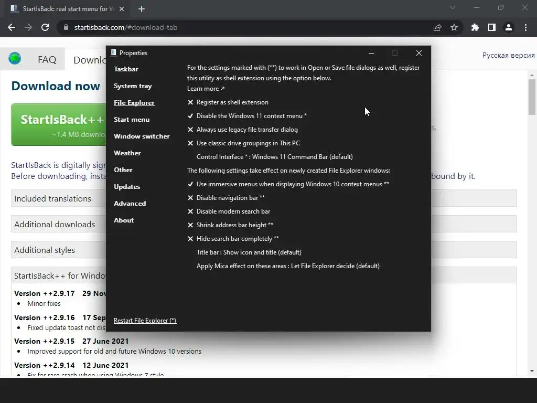Open the Extensions puzzle icon
537x403 pixels.
[x=475, y=27]
